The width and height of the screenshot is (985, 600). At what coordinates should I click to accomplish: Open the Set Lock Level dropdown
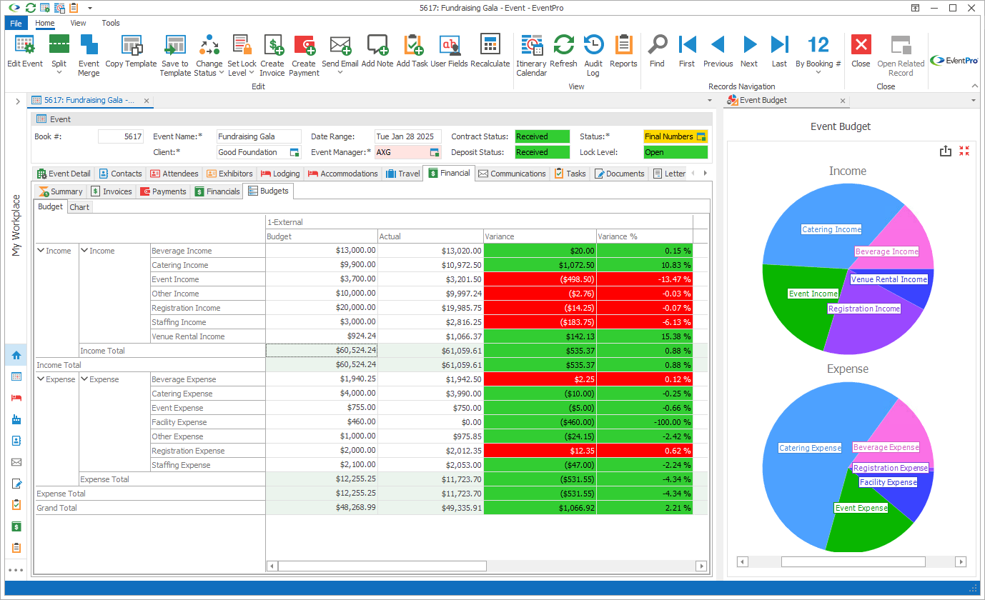(x=252, y=73)
